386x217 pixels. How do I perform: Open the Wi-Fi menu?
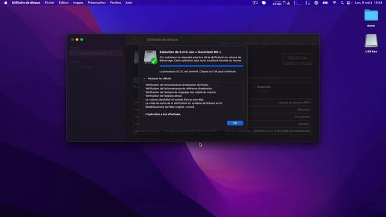click(334, 2)
